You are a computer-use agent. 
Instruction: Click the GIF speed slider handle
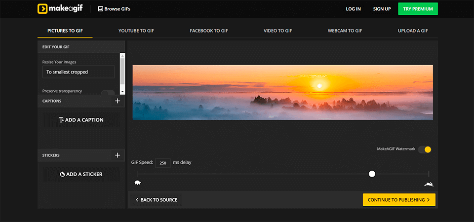tap(372, 174)
